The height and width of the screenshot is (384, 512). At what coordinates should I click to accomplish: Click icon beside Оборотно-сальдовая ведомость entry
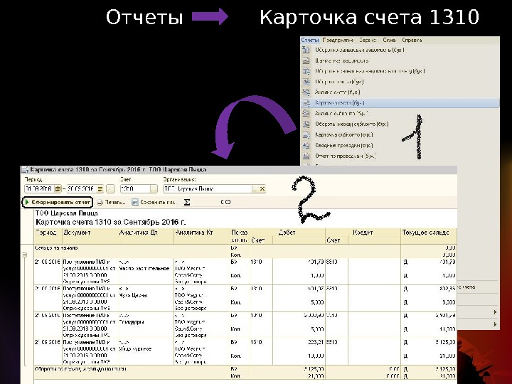pyautogui.click(x=306, y=50)
